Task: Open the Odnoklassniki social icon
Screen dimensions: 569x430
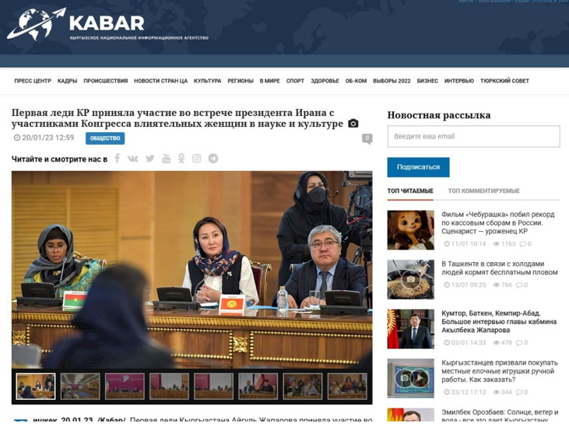Action: 181,159
